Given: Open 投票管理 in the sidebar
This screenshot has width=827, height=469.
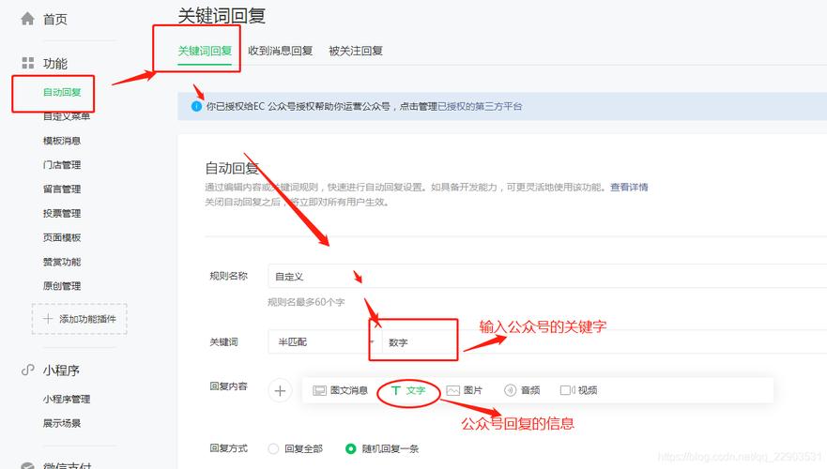Looking at the screenshot, I should [x=62, y=214].
